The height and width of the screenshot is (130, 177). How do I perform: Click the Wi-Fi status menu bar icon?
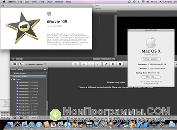click(x=143, y=2)
